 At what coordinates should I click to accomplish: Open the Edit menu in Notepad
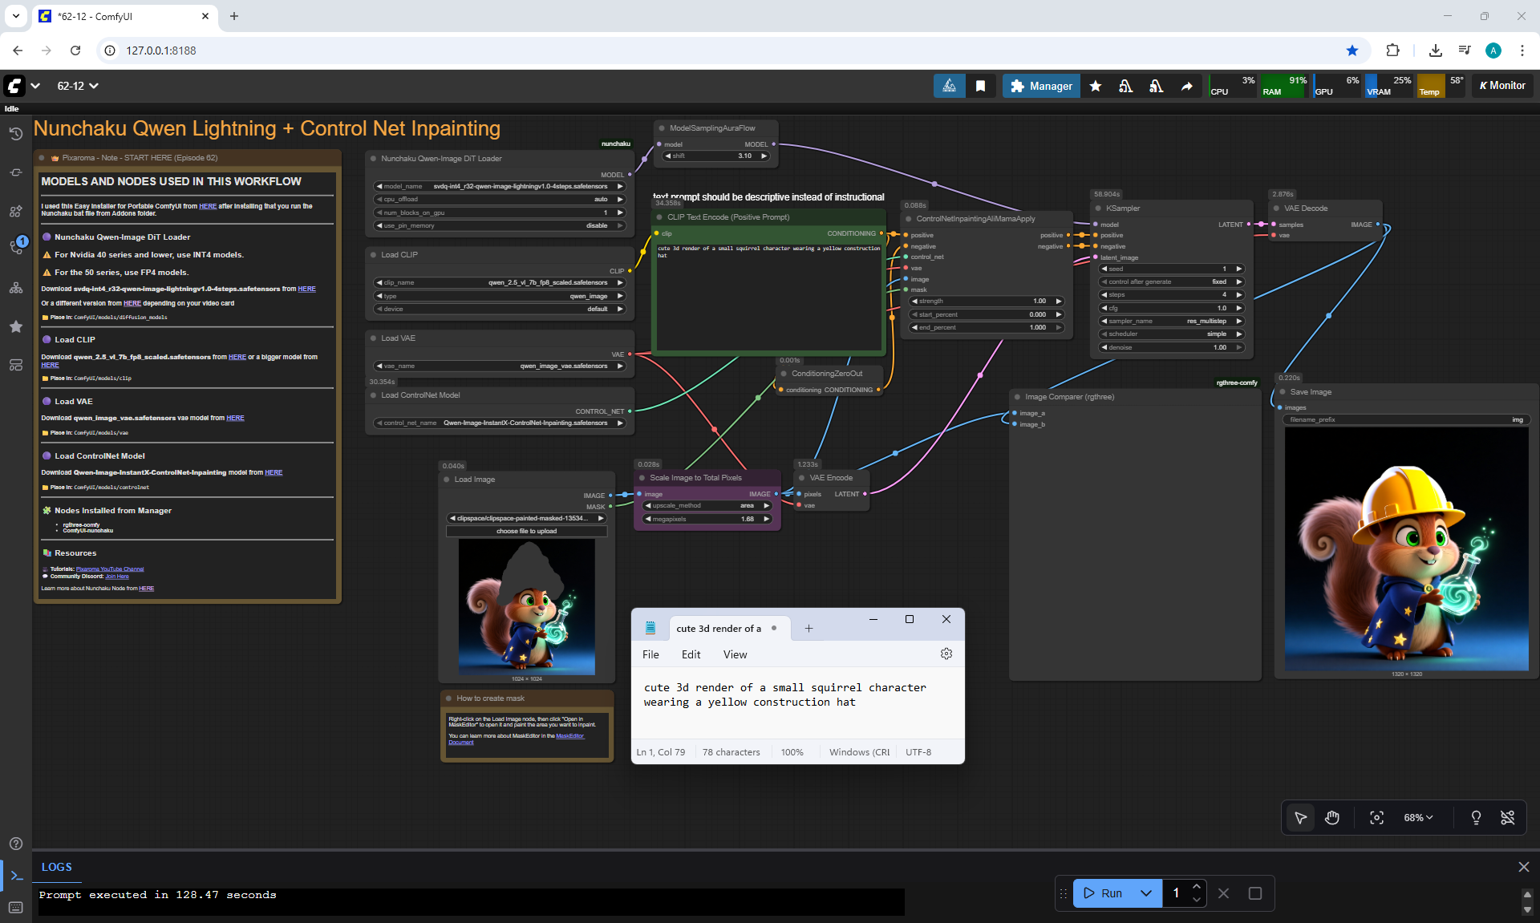(x=691, y=654)
